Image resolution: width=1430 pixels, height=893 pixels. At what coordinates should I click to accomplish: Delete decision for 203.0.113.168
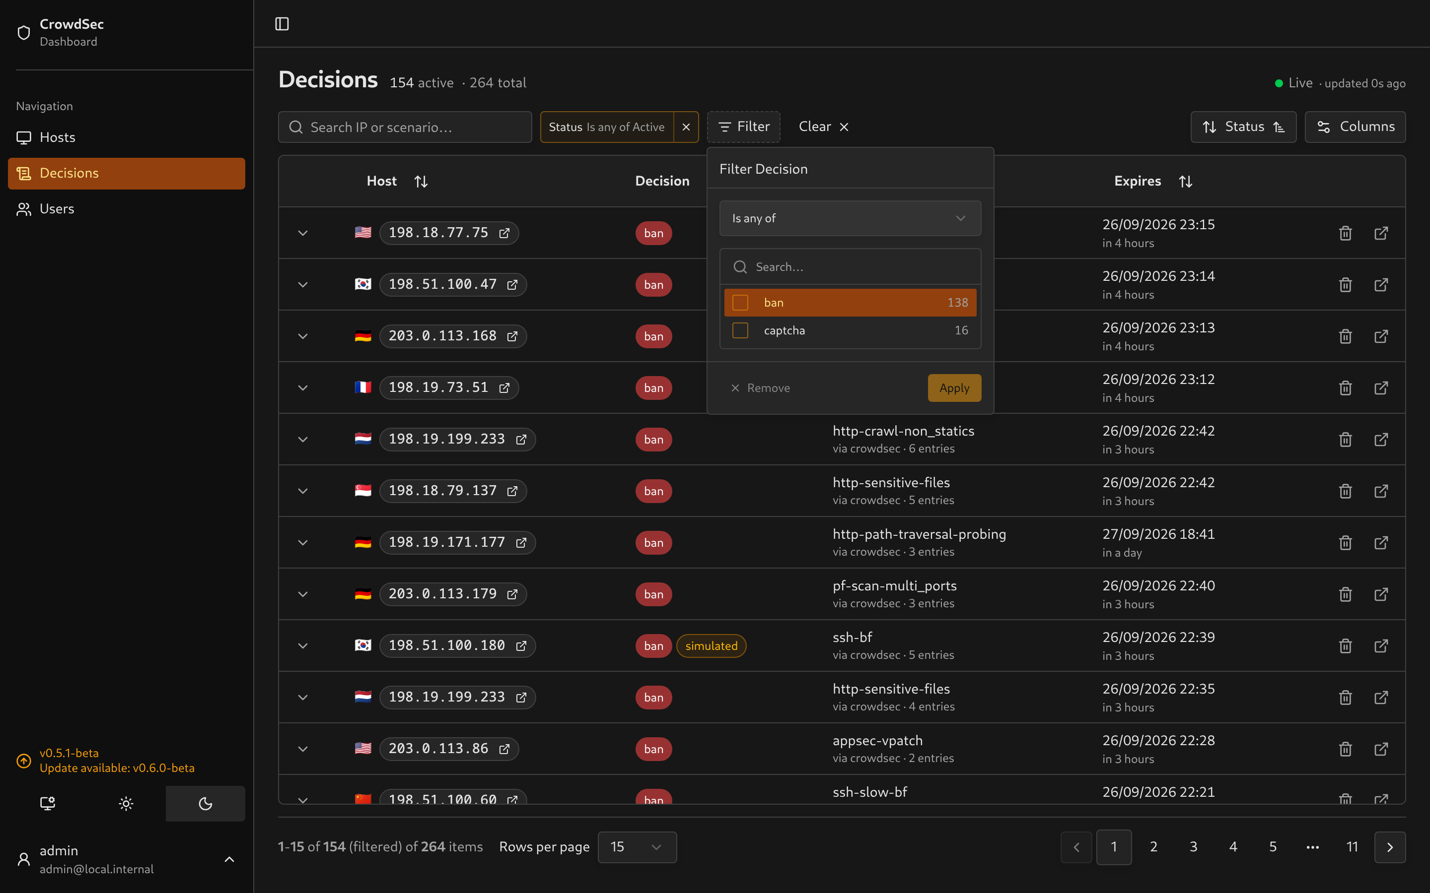tap(1346, 336)
